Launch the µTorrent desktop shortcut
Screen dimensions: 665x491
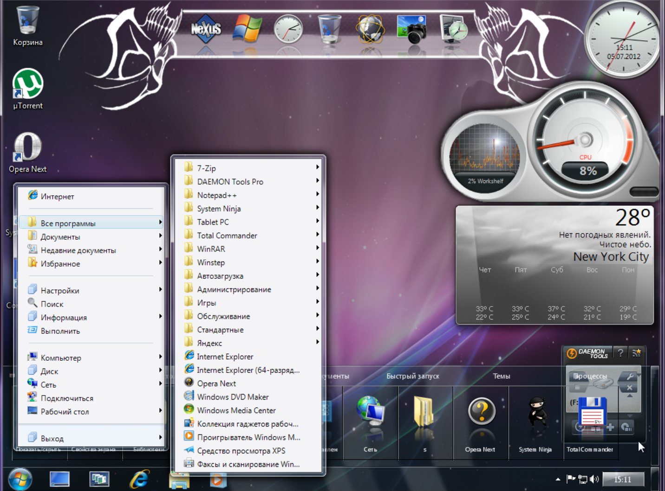(x=27, y=89)
